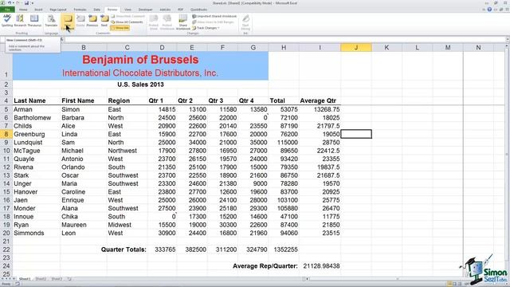Switch to the Developer ribbon tab

tap(145, 10)
